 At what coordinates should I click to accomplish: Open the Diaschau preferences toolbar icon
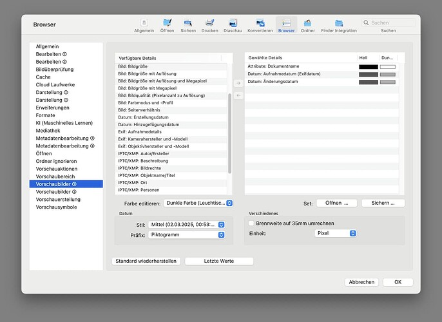pyautogui.click(x=233, y=25)
